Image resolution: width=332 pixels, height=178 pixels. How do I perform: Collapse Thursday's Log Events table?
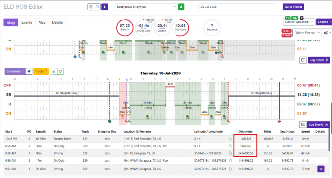point(319,125)
